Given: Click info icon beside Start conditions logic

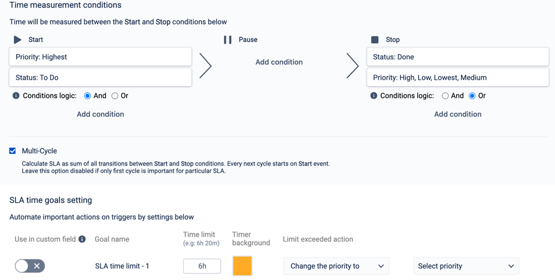Looking at the screenshot, I should (16, 96).
